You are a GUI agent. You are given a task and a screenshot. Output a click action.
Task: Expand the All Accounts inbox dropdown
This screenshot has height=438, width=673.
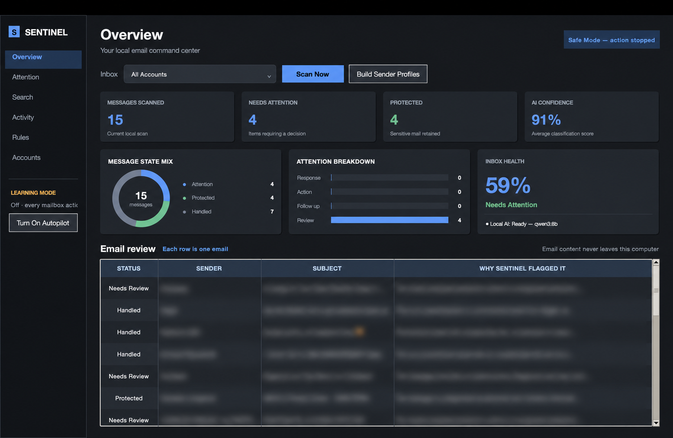200,74
